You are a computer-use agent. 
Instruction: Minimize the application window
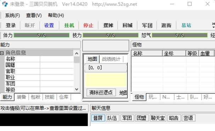[172, 4]
